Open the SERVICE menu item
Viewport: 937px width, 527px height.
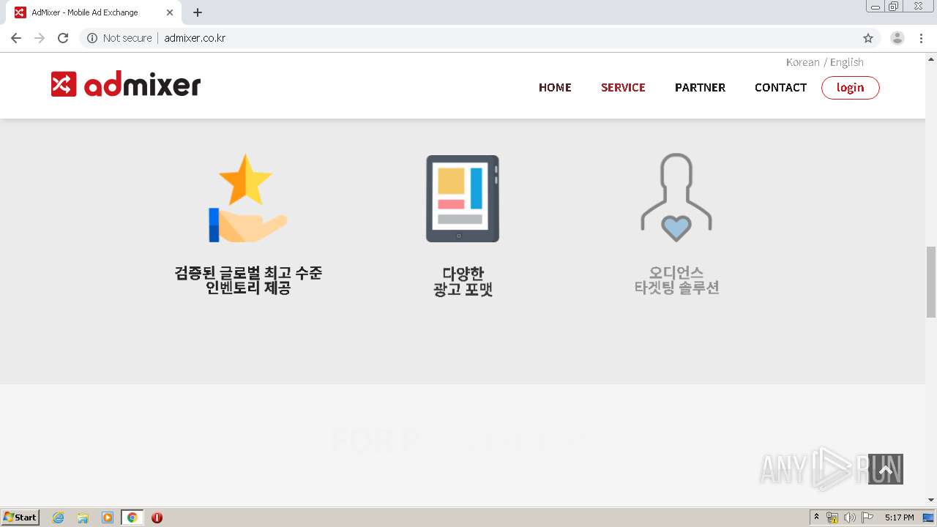coord(623,87)
